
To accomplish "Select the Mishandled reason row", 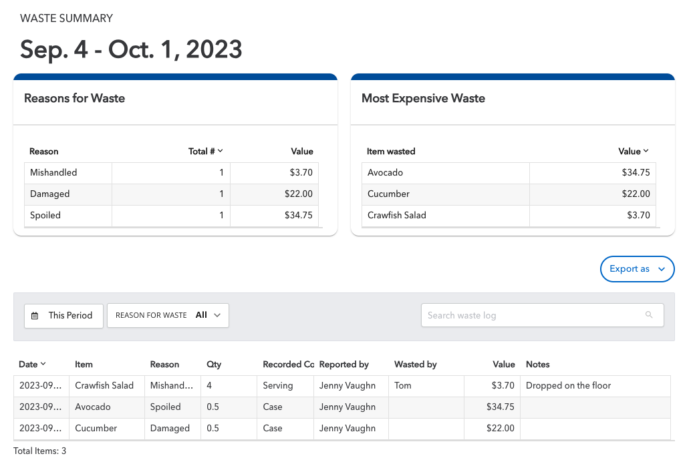I will point(67,172).
